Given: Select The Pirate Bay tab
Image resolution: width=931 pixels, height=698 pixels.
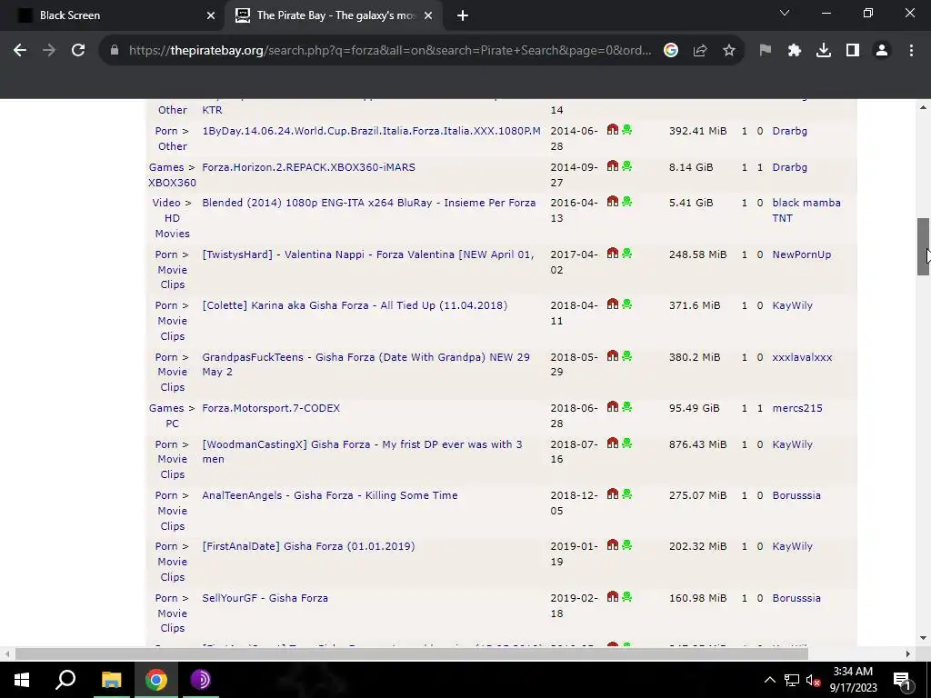Looking at the screenshot, I should [335, 15].
